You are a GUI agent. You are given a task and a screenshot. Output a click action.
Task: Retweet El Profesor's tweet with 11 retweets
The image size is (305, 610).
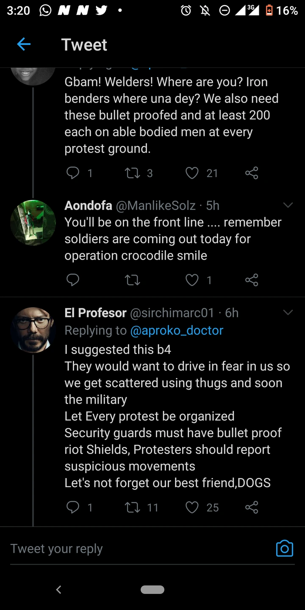click(133, 507)
